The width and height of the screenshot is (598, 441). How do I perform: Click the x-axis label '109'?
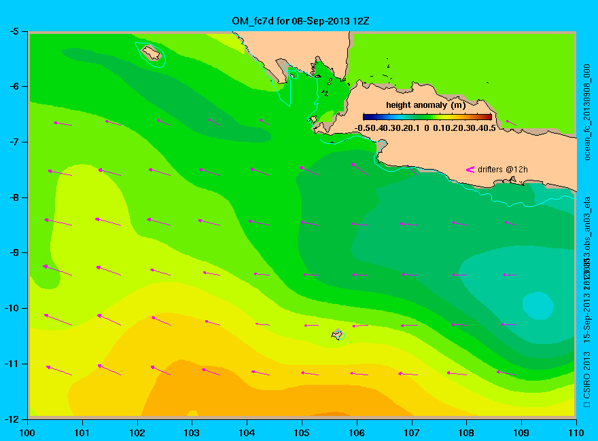[521, 433]
